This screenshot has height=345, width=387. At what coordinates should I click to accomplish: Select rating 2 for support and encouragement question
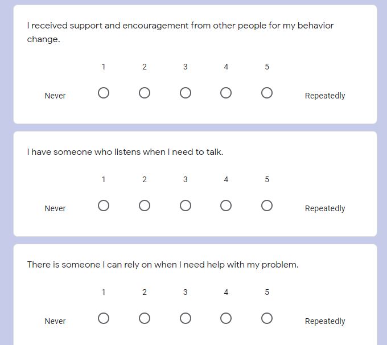(x=145, y=93)
